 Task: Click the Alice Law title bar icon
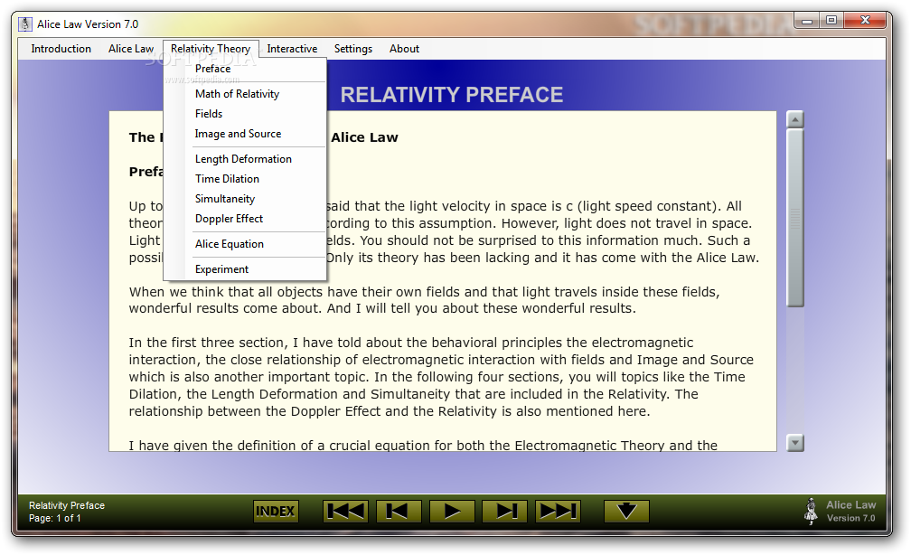(25, 24)
